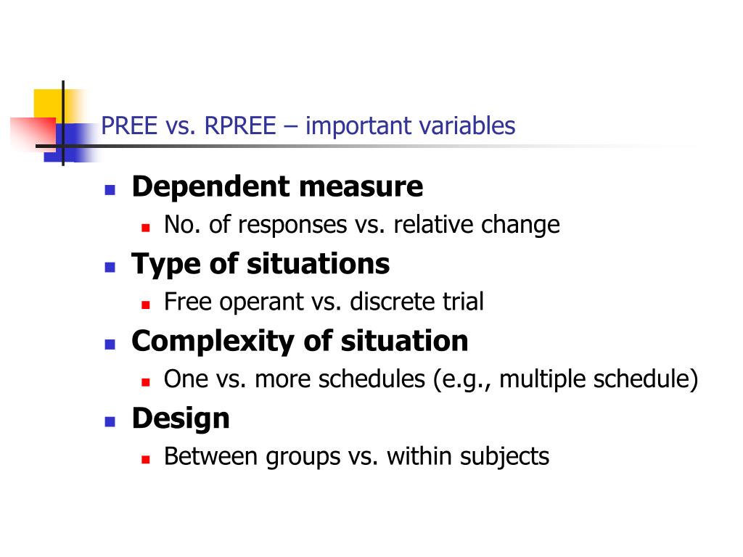Click the red bullet before Between groups
Image resolution: width=743 pixels, height=557 pixels.
click(x=145, y=459)
